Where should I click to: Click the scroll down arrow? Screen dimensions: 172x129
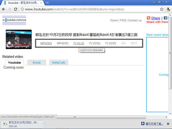(170, 114)
